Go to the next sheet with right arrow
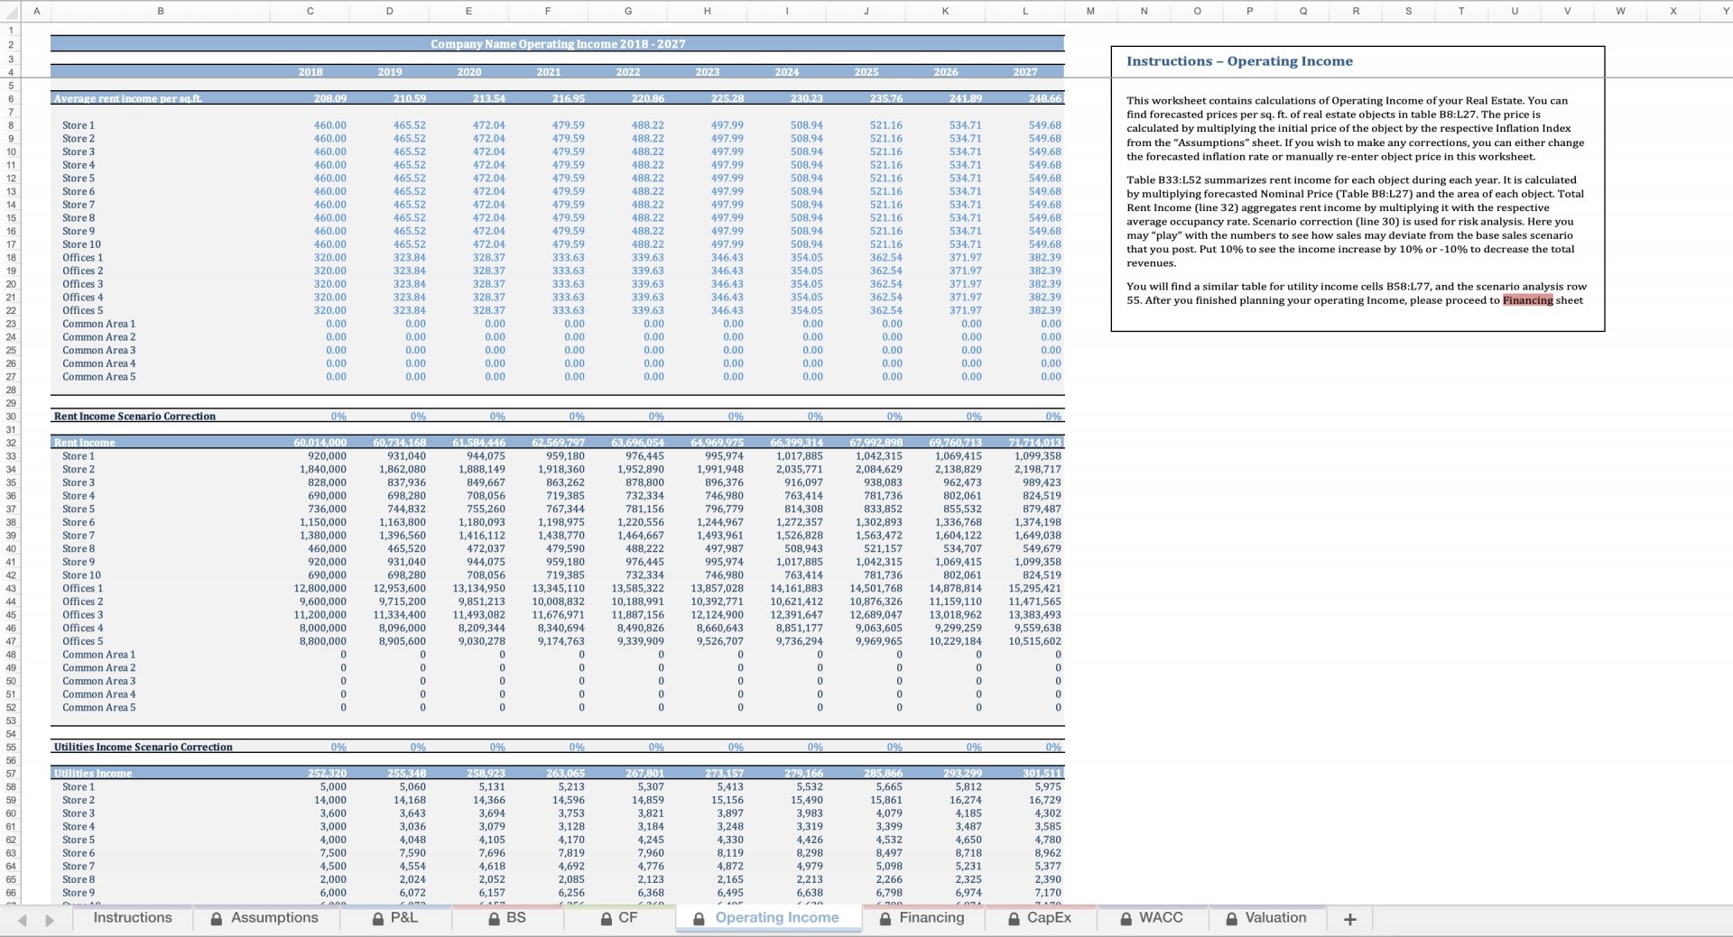The width and height of the screenshot is (1733, 937). tap(50, 920)
